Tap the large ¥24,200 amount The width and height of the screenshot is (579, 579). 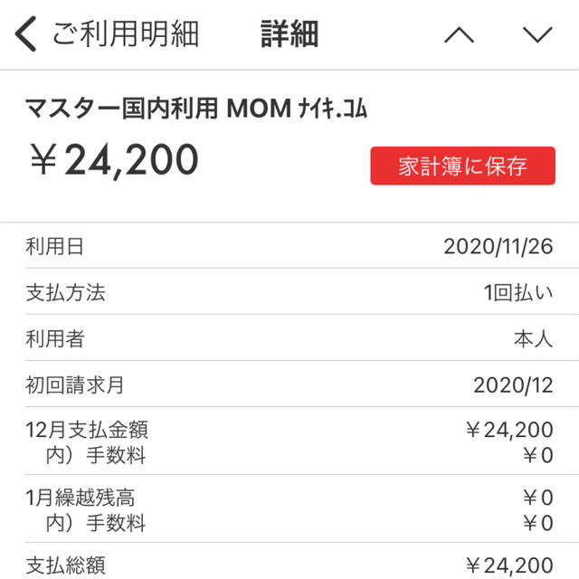[115, 161]
